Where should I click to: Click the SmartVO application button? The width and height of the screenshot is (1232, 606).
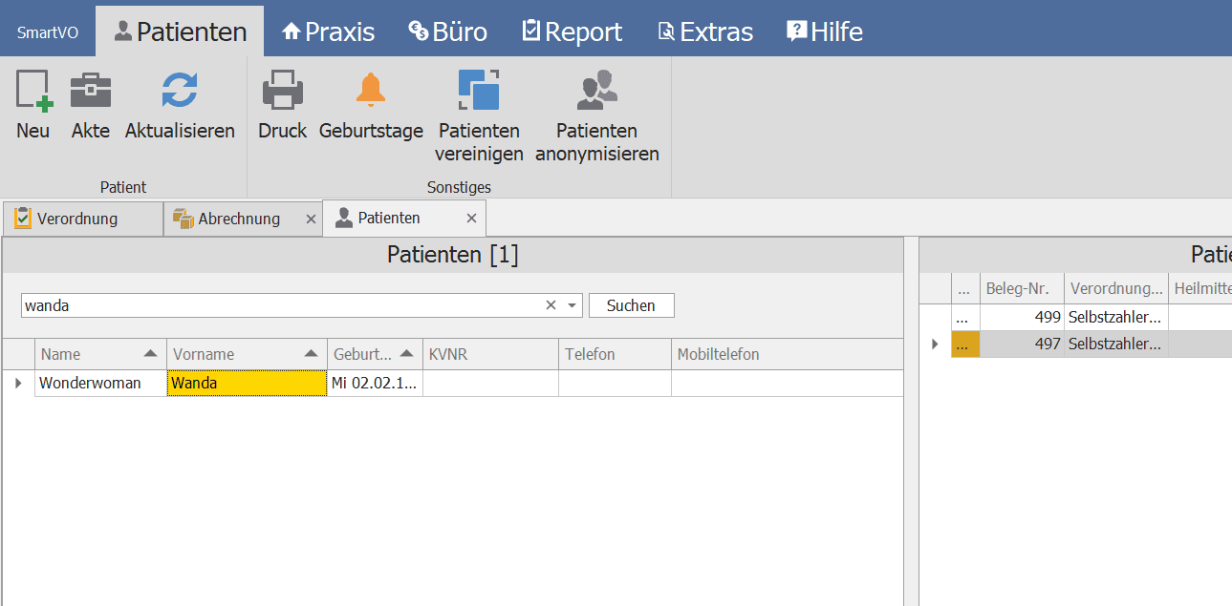(x=48, y=33)
